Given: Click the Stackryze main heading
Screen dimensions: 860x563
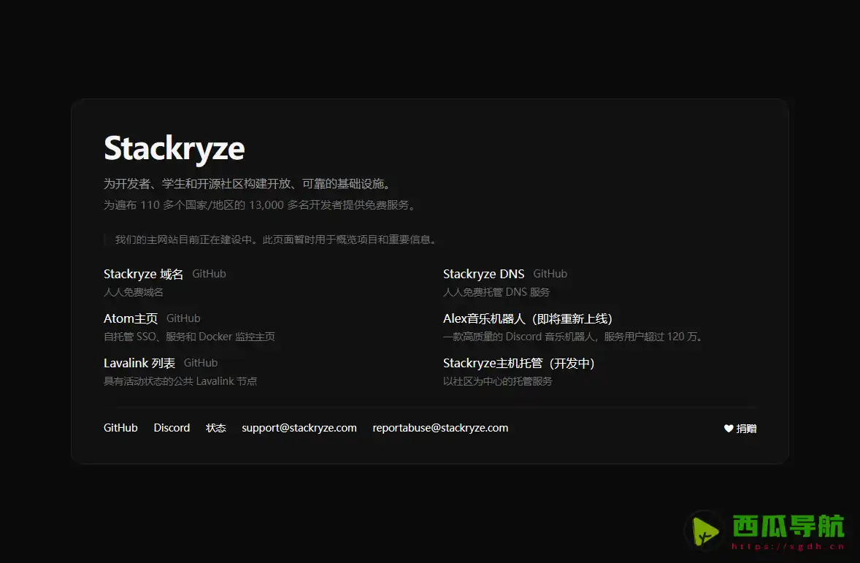Looking at the screenshot, I should [174, 148].
